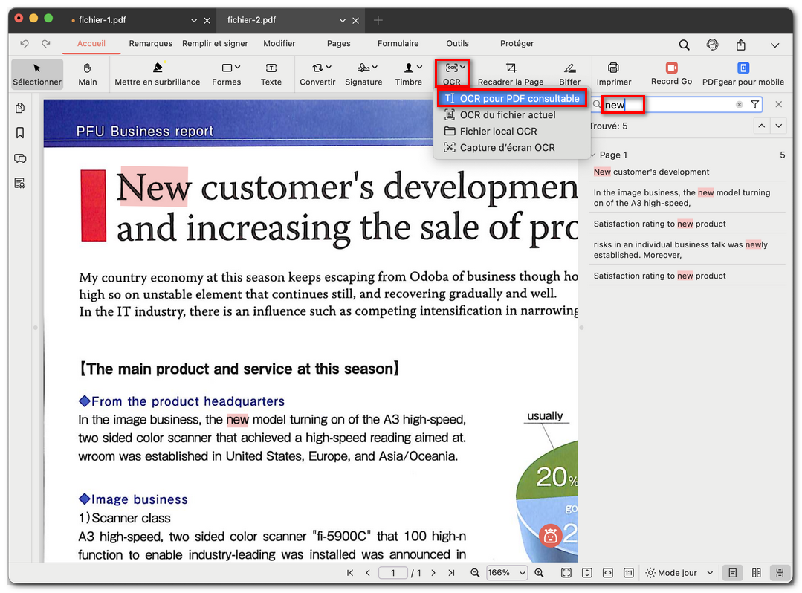This screenshot has height=593, width=802.
Task: Open the Mode jour dropdown
Action: tap(676, 572)
